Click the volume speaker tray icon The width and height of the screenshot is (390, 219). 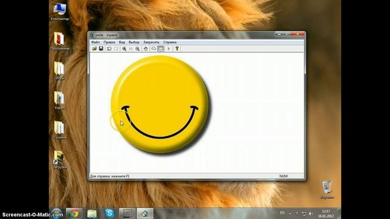point(311,214)
